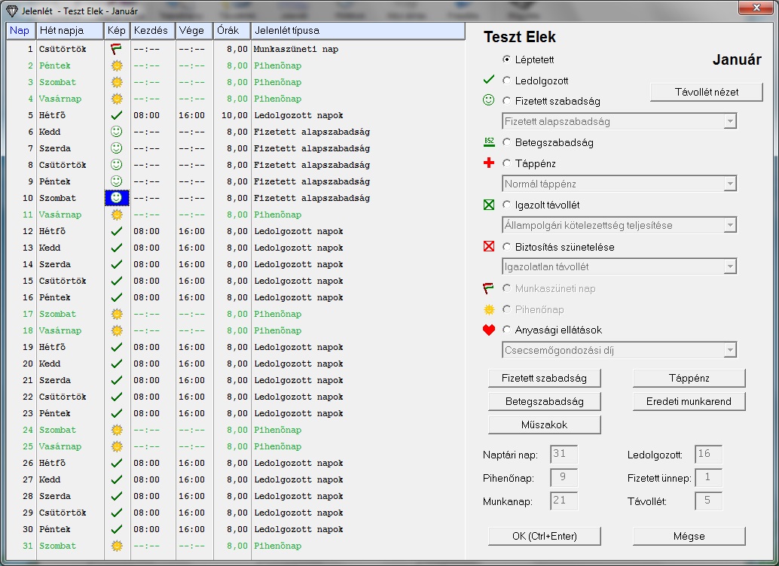Image resolution: width=779 pixels, height=566 pixels.
Task: Click the smiley icon in day 6 row
Action: [x=116, y=132]
